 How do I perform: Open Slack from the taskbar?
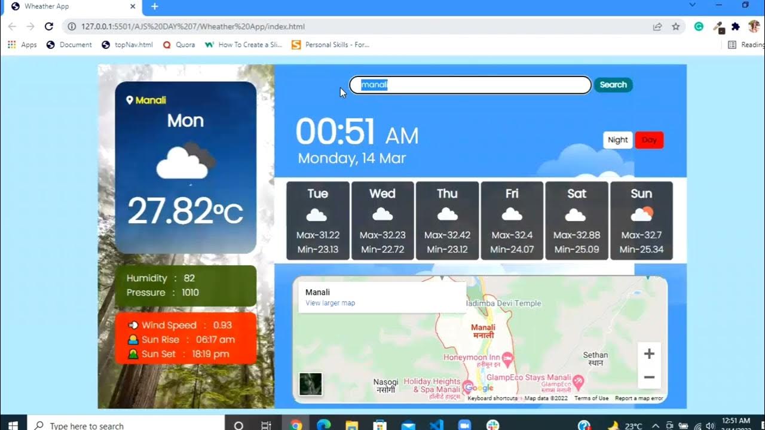(492, 425)
